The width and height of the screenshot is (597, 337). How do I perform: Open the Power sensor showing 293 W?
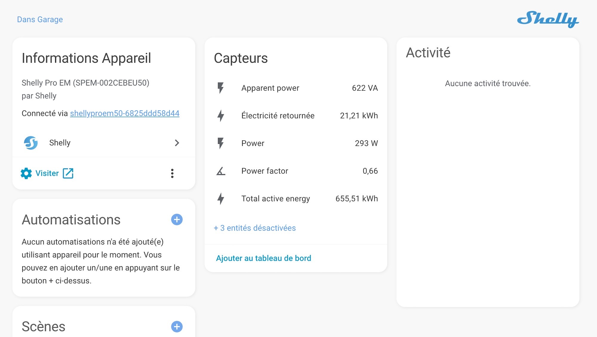coord(253,143)
